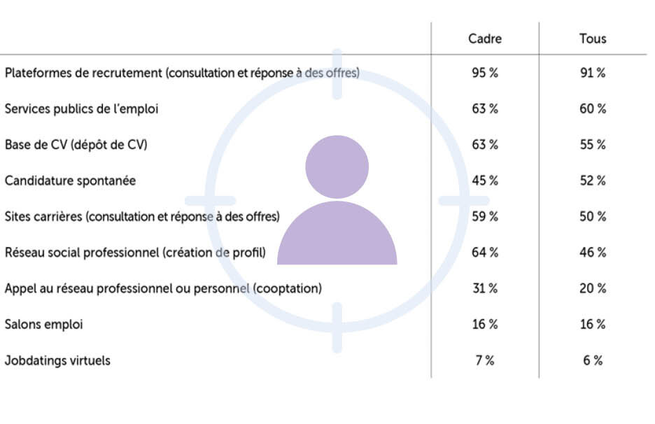Image resolution: width=655 pixels, height=424 pixels.
Task: Click the 91 % value under Tous
Action: pyautogui.click(x=592, y=73)
